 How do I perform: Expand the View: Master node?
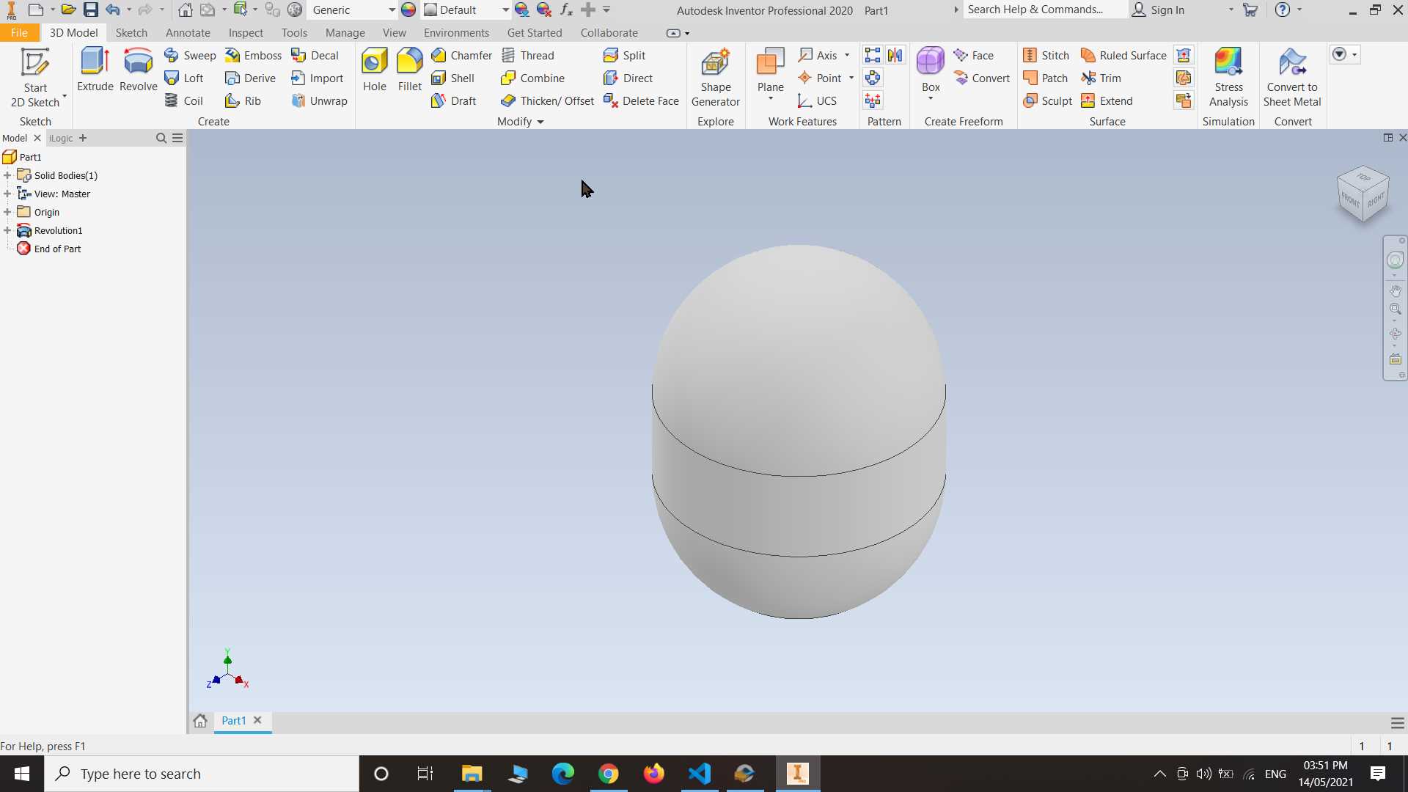(x=7, y=194)
